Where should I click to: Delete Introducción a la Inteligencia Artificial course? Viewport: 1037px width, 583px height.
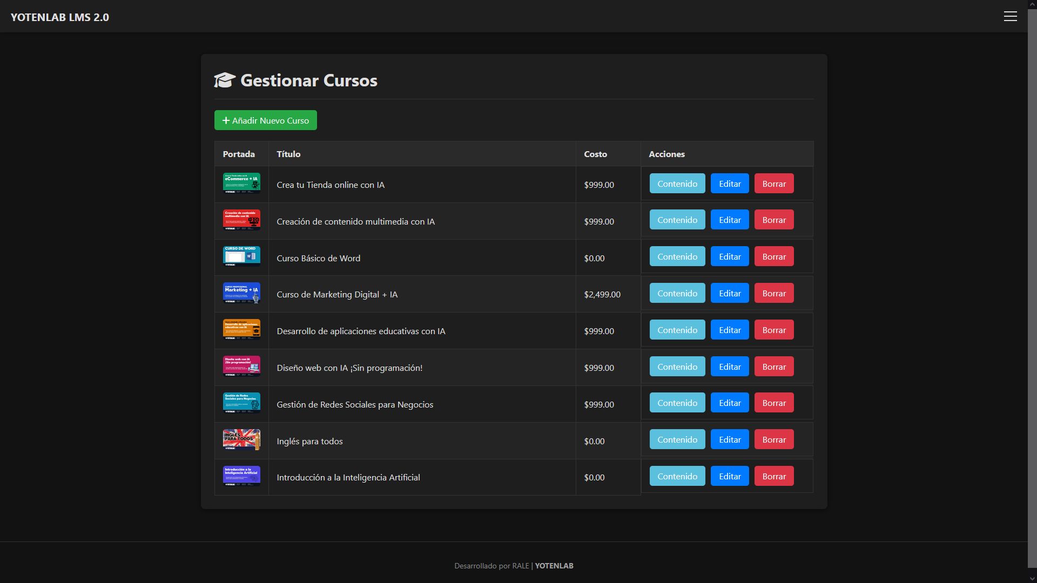[x=773, y=476]
